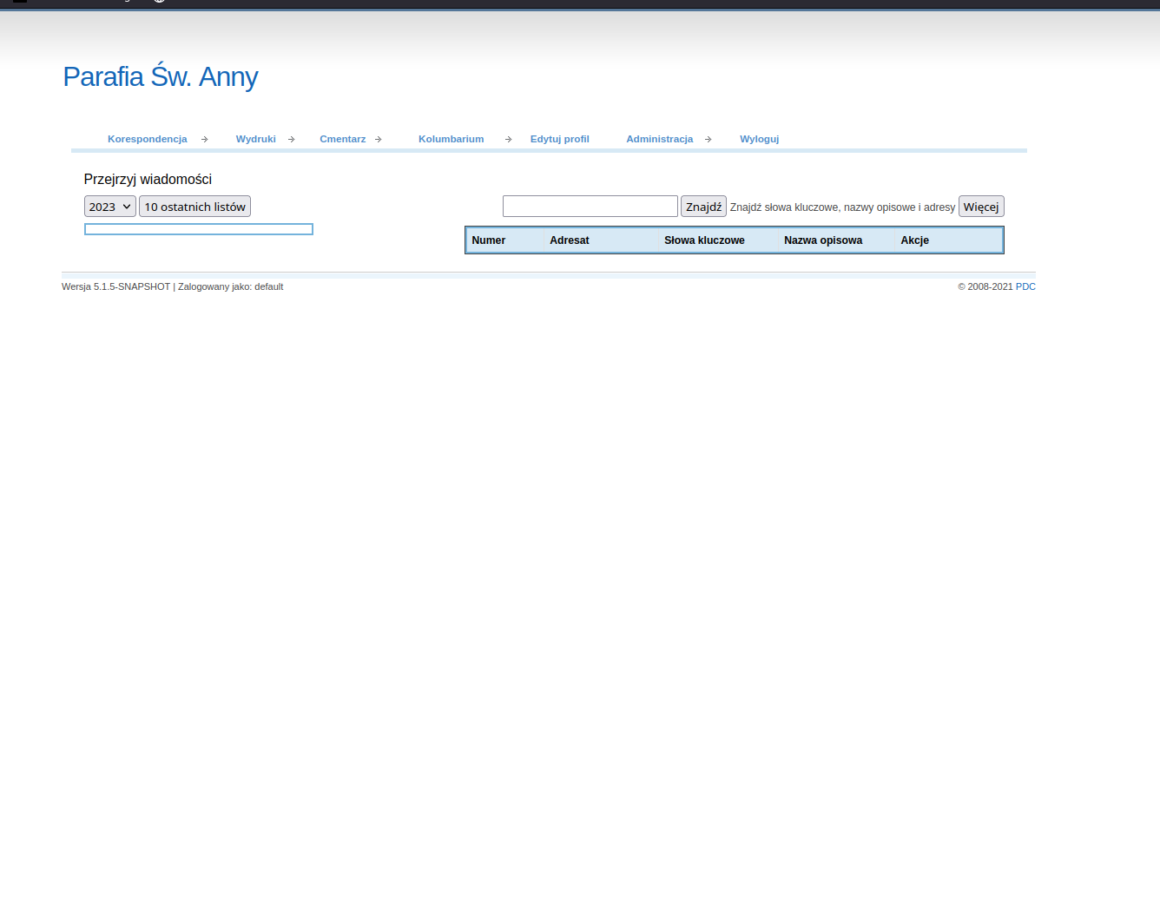Viewport: 1160px width, 921px height.
Task: Select Edytuj profil in the menu
Action: 559,139
